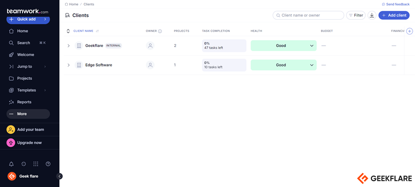Open Edge Software health Good dropdown
This screenshot has height=187, width=415.
click(x=284, y=65)
